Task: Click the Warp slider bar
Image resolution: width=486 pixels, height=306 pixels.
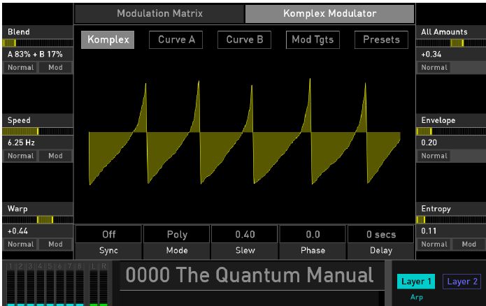Action: pos(36,219)
